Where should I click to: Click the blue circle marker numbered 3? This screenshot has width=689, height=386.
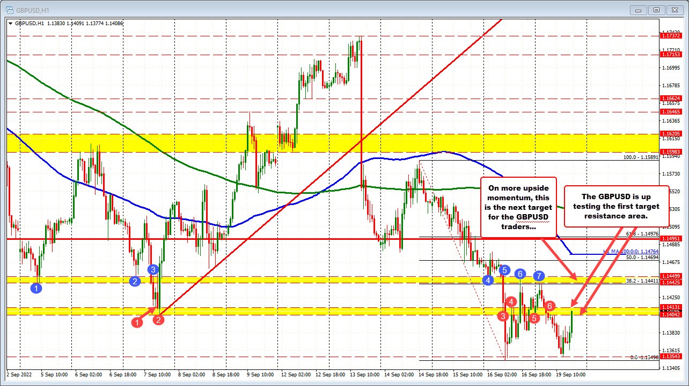[x=152, y=270]
